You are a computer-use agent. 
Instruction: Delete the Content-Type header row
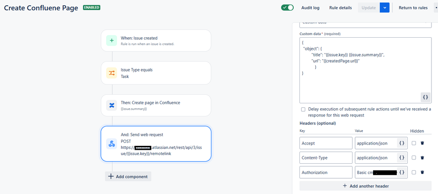[x=422, y=158]
